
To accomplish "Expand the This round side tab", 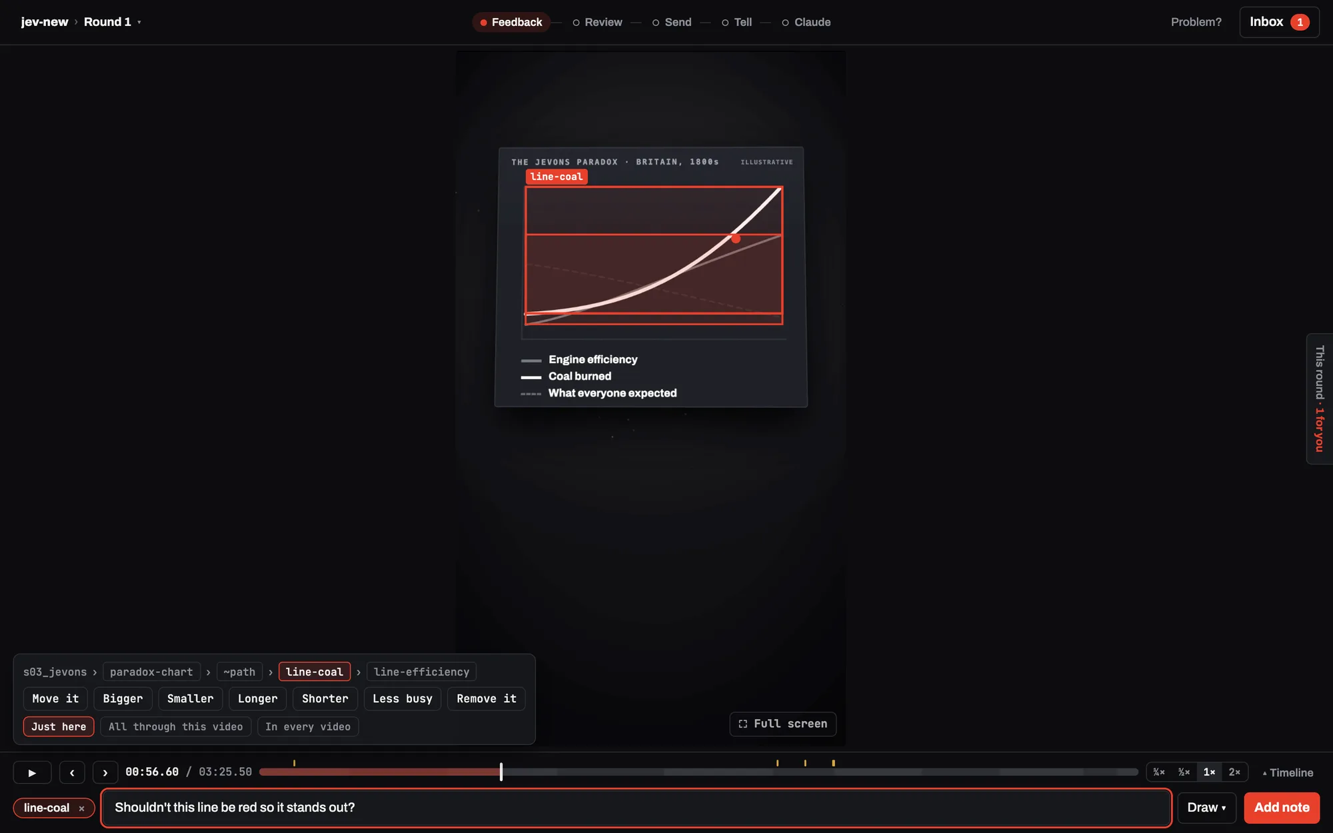I will [1320, 399].
